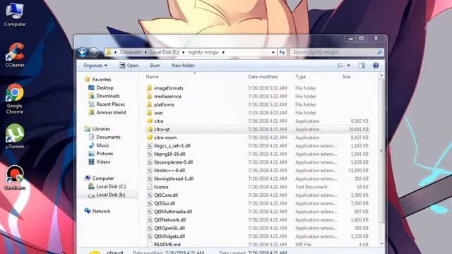Open the view options dropdown arrow

pos(348,66)
